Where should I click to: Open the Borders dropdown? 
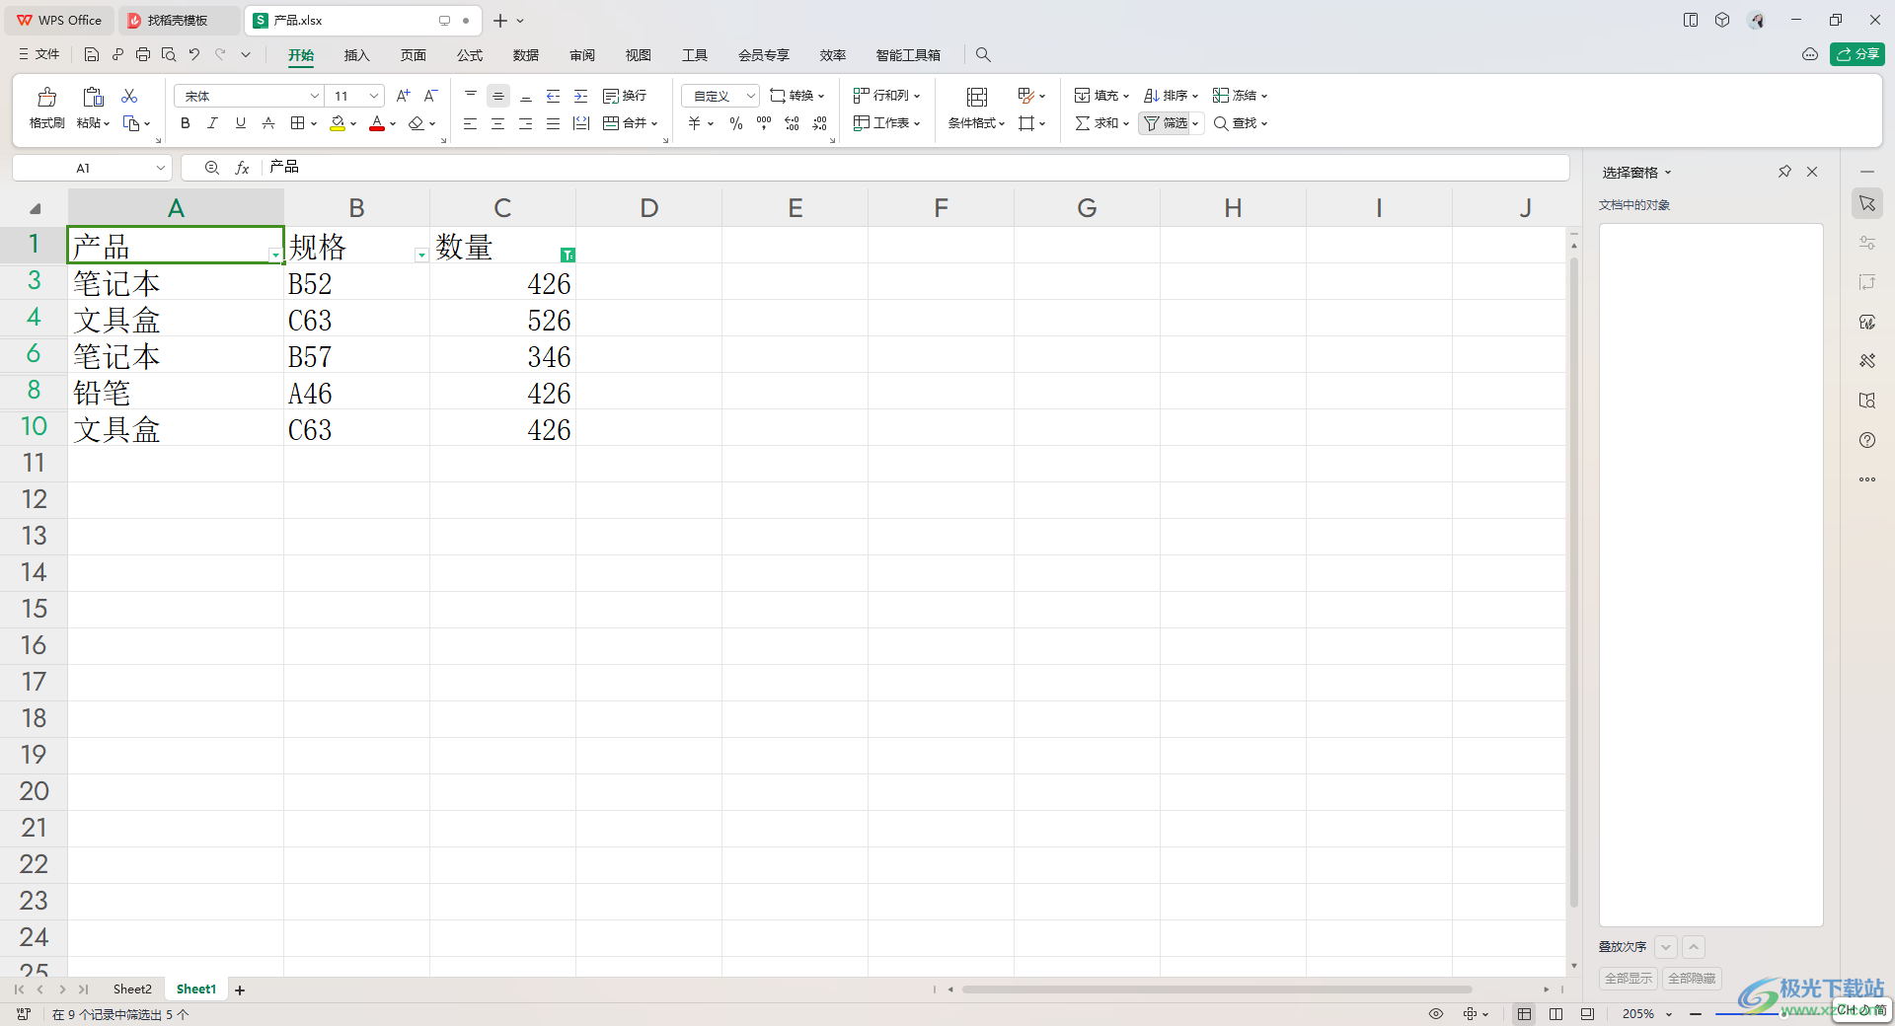tap(314, 123)
